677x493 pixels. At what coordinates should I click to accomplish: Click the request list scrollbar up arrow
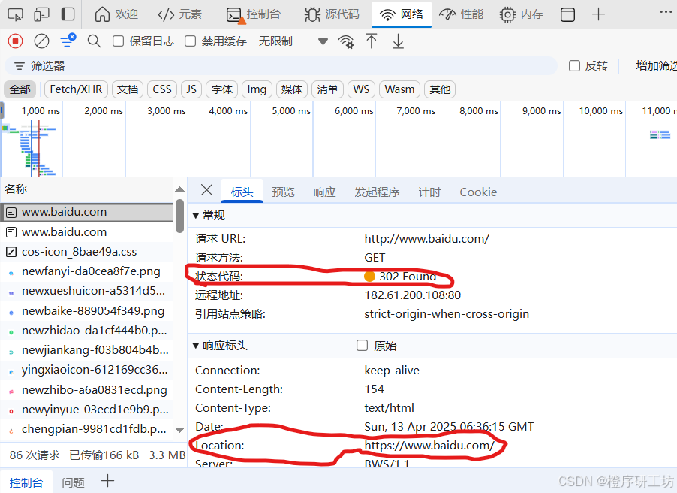(x=179, y=189)
